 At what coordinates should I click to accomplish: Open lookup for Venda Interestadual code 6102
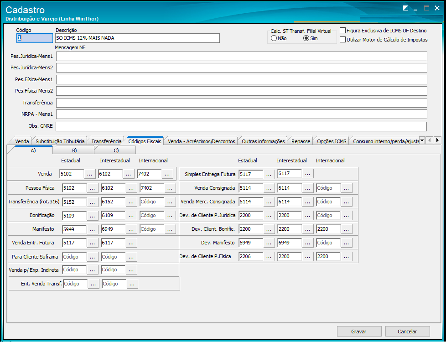[x=129, y=174]
